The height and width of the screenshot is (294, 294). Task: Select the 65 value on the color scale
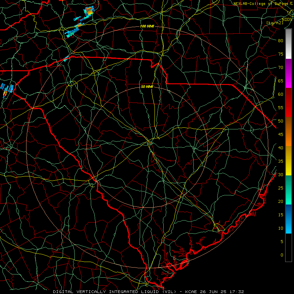point(281,81)
